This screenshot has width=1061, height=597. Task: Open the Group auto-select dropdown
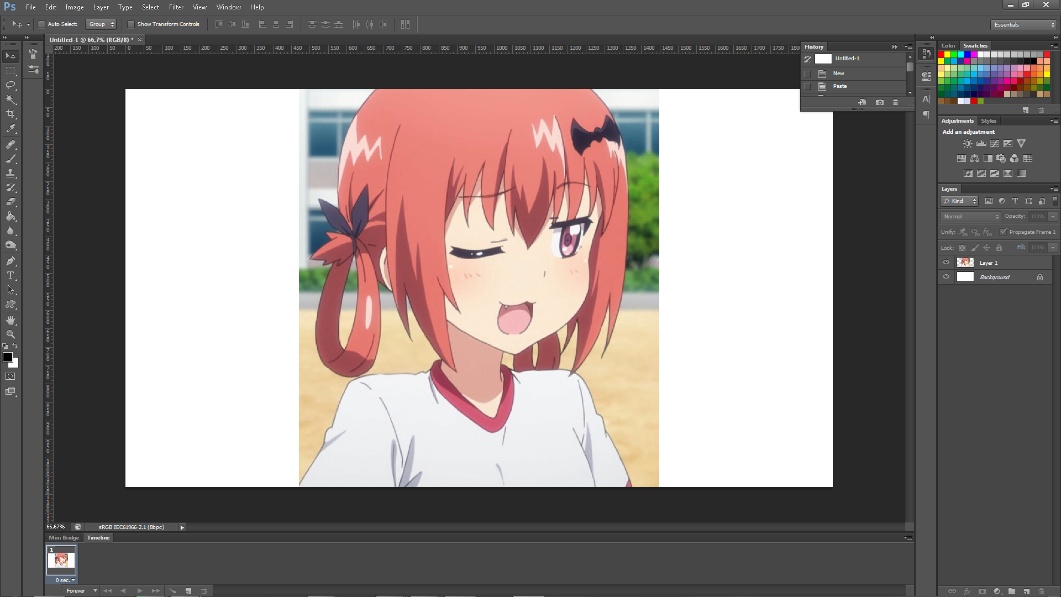coord(101,24)
